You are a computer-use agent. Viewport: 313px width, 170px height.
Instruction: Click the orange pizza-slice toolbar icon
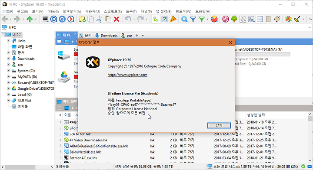[x=173, y=19]
